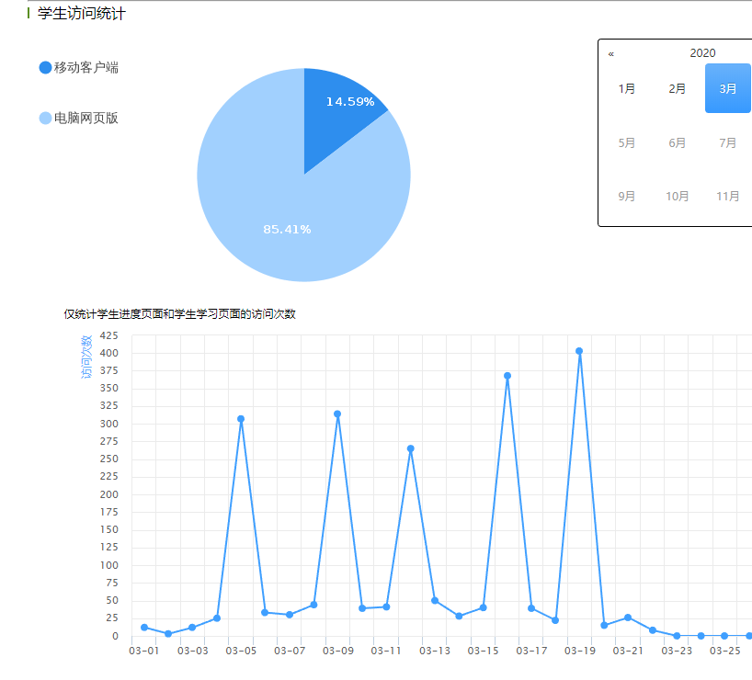
Task: Click the previous year double-arrow icon
Action: 611,54
